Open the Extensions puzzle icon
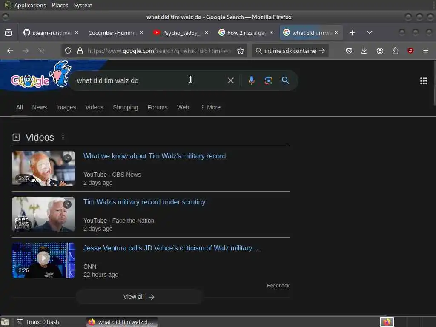This screenshot has width=436, height=327. [395, 51]
